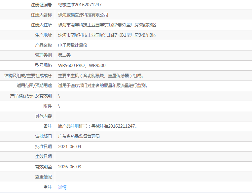The image size is (252, 196).
Task: Click the lightbulb icon beside 注
Action: point(45,187)
